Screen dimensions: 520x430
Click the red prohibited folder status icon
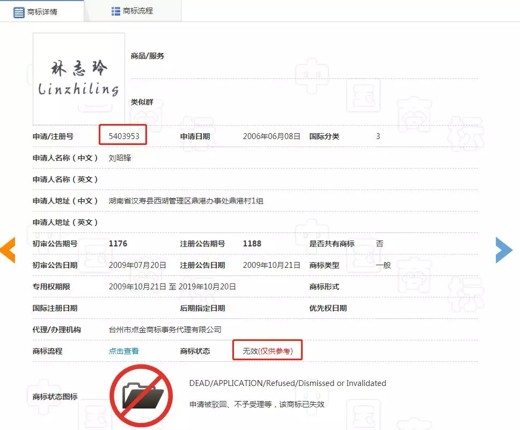(x=141, y=396)
